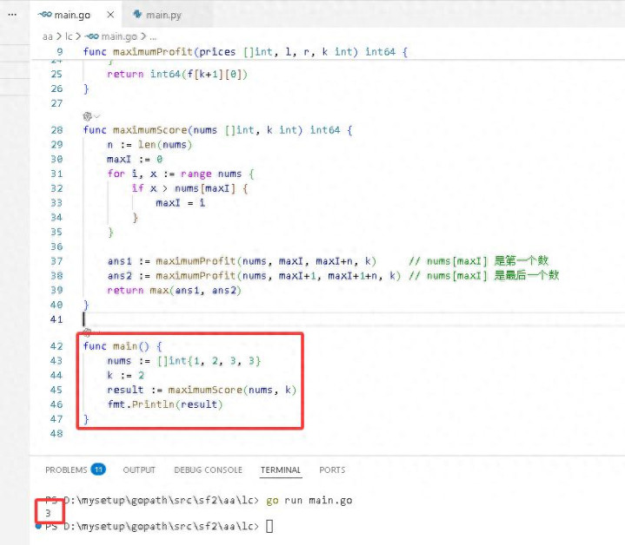
Task: Place cursor on 'maxI := 0'
Action: pos(135,159)
